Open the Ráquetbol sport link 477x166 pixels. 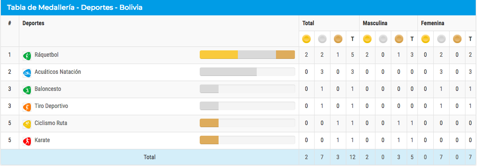47,55
